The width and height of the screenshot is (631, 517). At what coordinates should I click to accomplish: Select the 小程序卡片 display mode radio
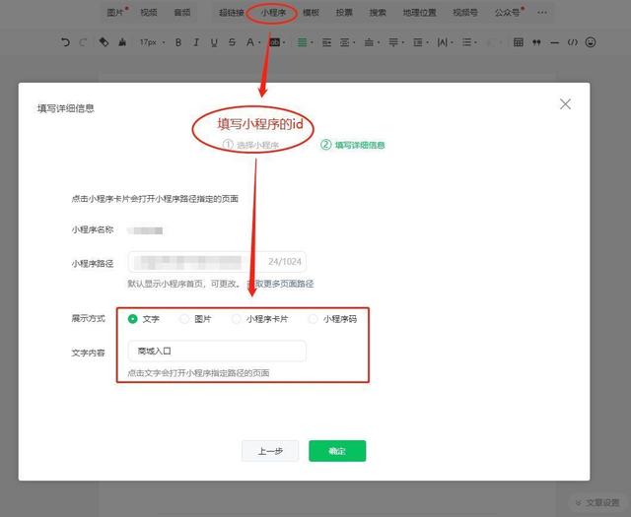click(x=237, y=319)
